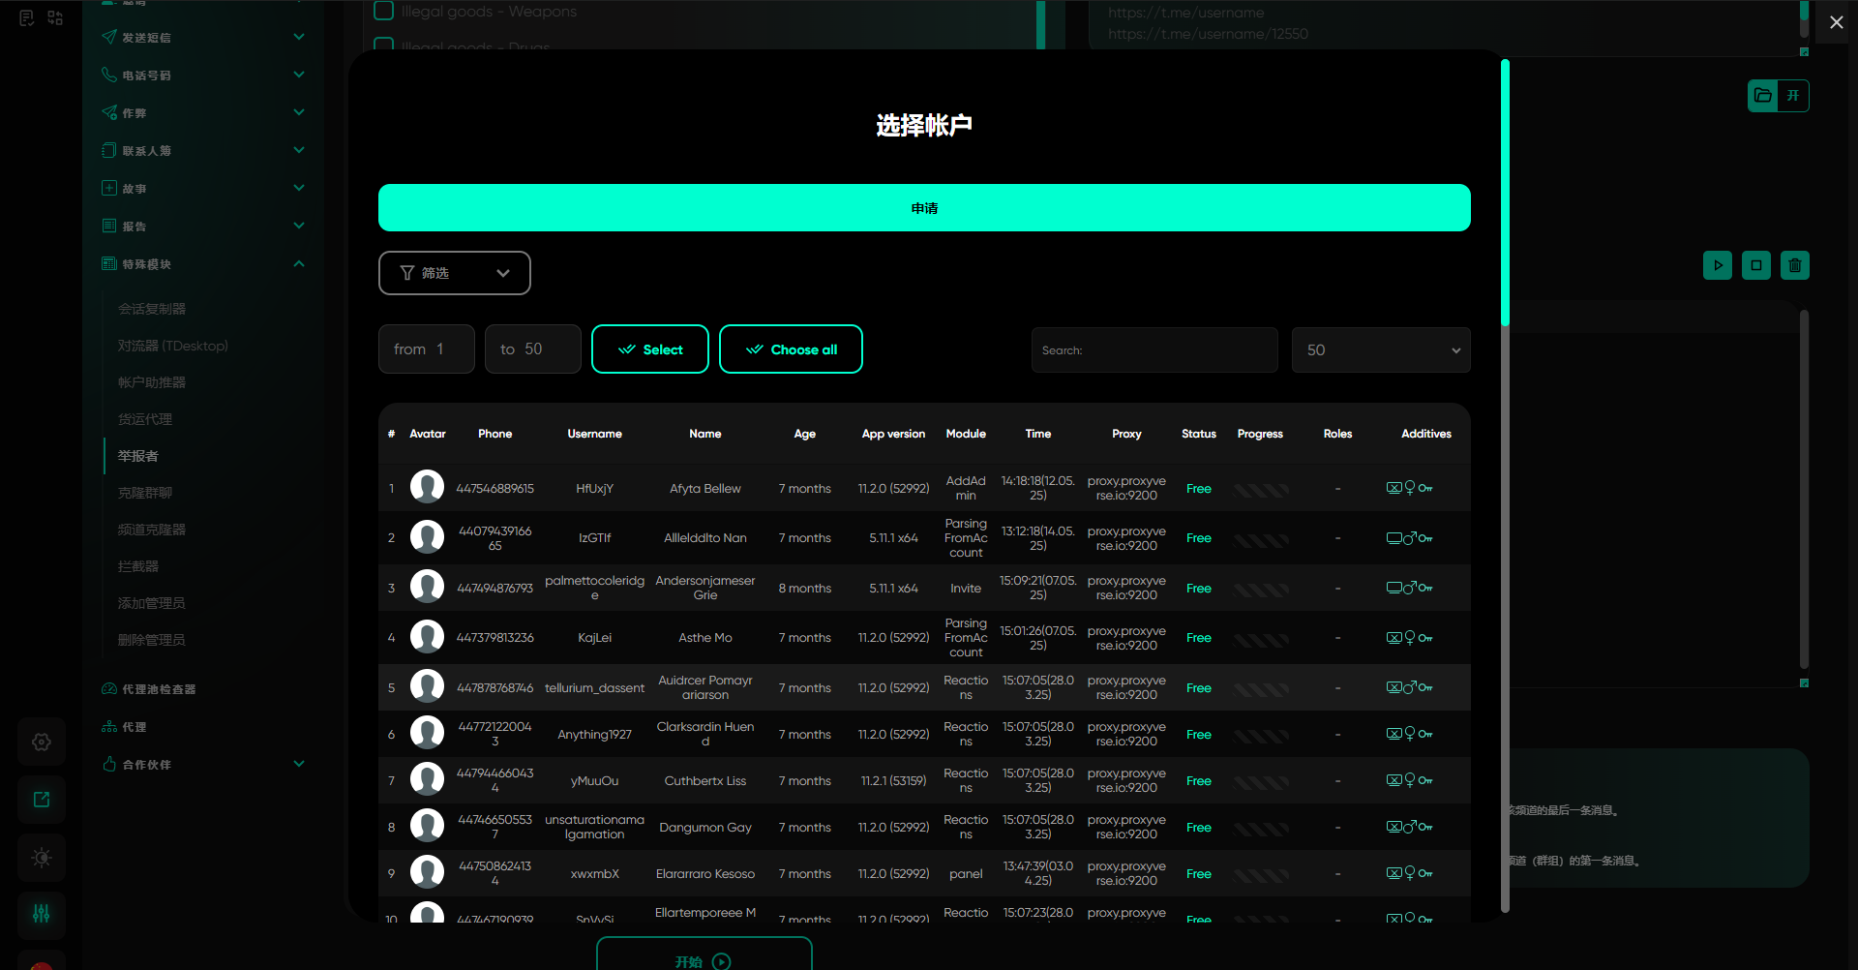Screen dimensions: 1858x970
Task: Click the modal's vertical scrollbar
Action: click(1505, 194)
